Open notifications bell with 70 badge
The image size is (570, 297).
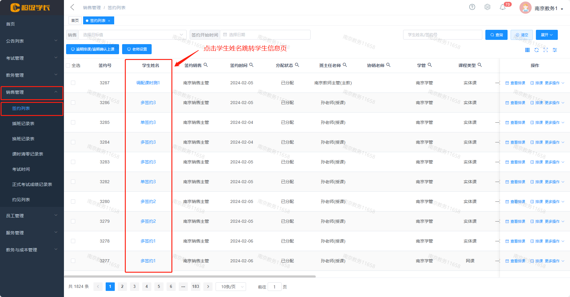click(x=503, y=7)
